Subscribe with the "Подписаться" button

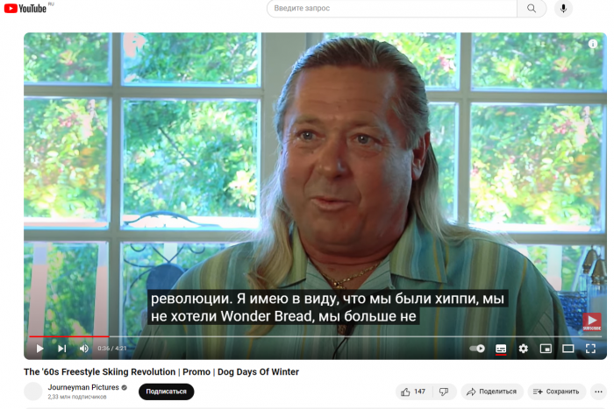[166, 391]
